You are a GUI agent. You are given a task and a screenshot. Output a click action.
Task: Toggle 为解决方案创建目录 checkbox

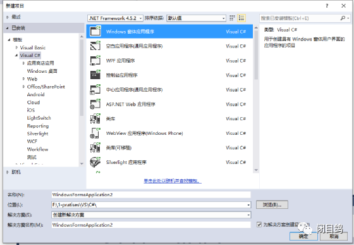pyautogui.click(x=259, y=225)
